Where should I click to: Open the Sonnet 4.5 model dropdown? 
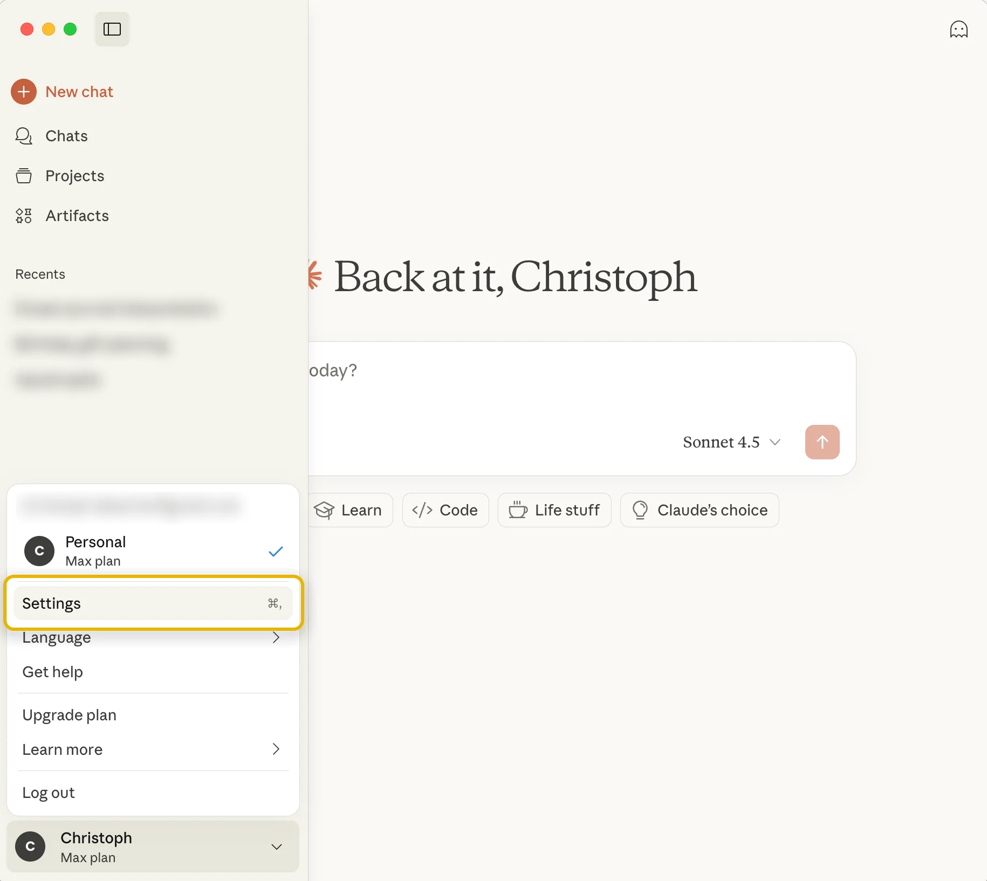[731, 442]
